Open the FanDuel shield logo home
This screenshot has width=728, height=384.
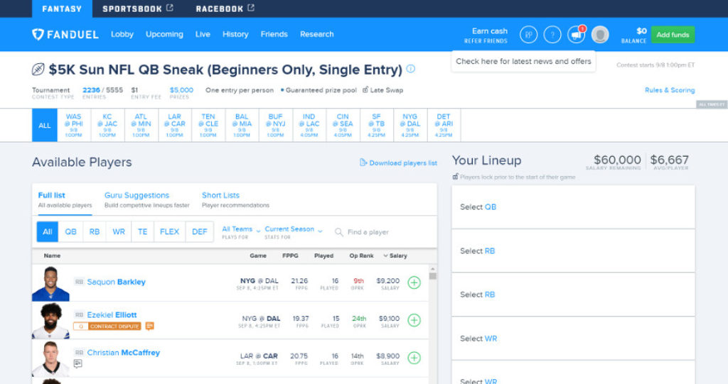click(38, 34)
